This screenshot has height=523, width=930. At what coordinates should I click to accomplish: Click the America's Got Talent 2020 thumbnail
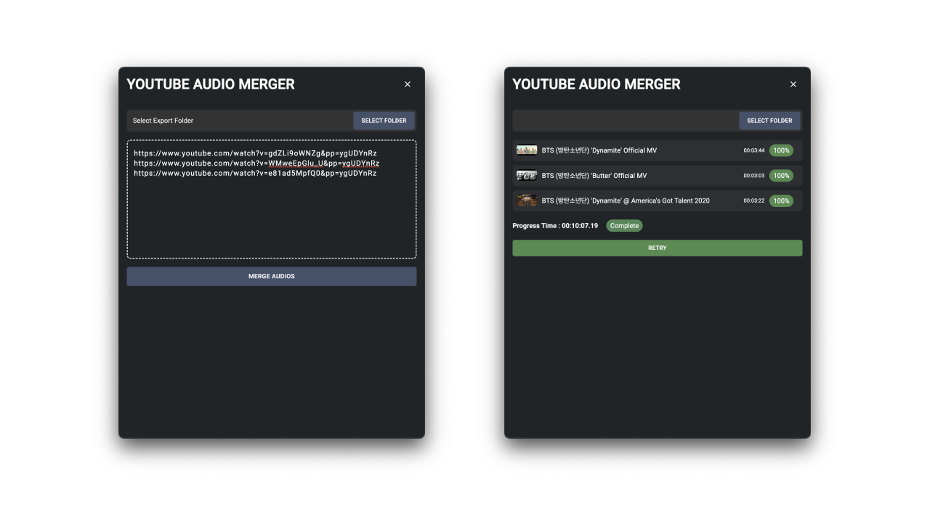pyautogui.click(x=527, y=200)
